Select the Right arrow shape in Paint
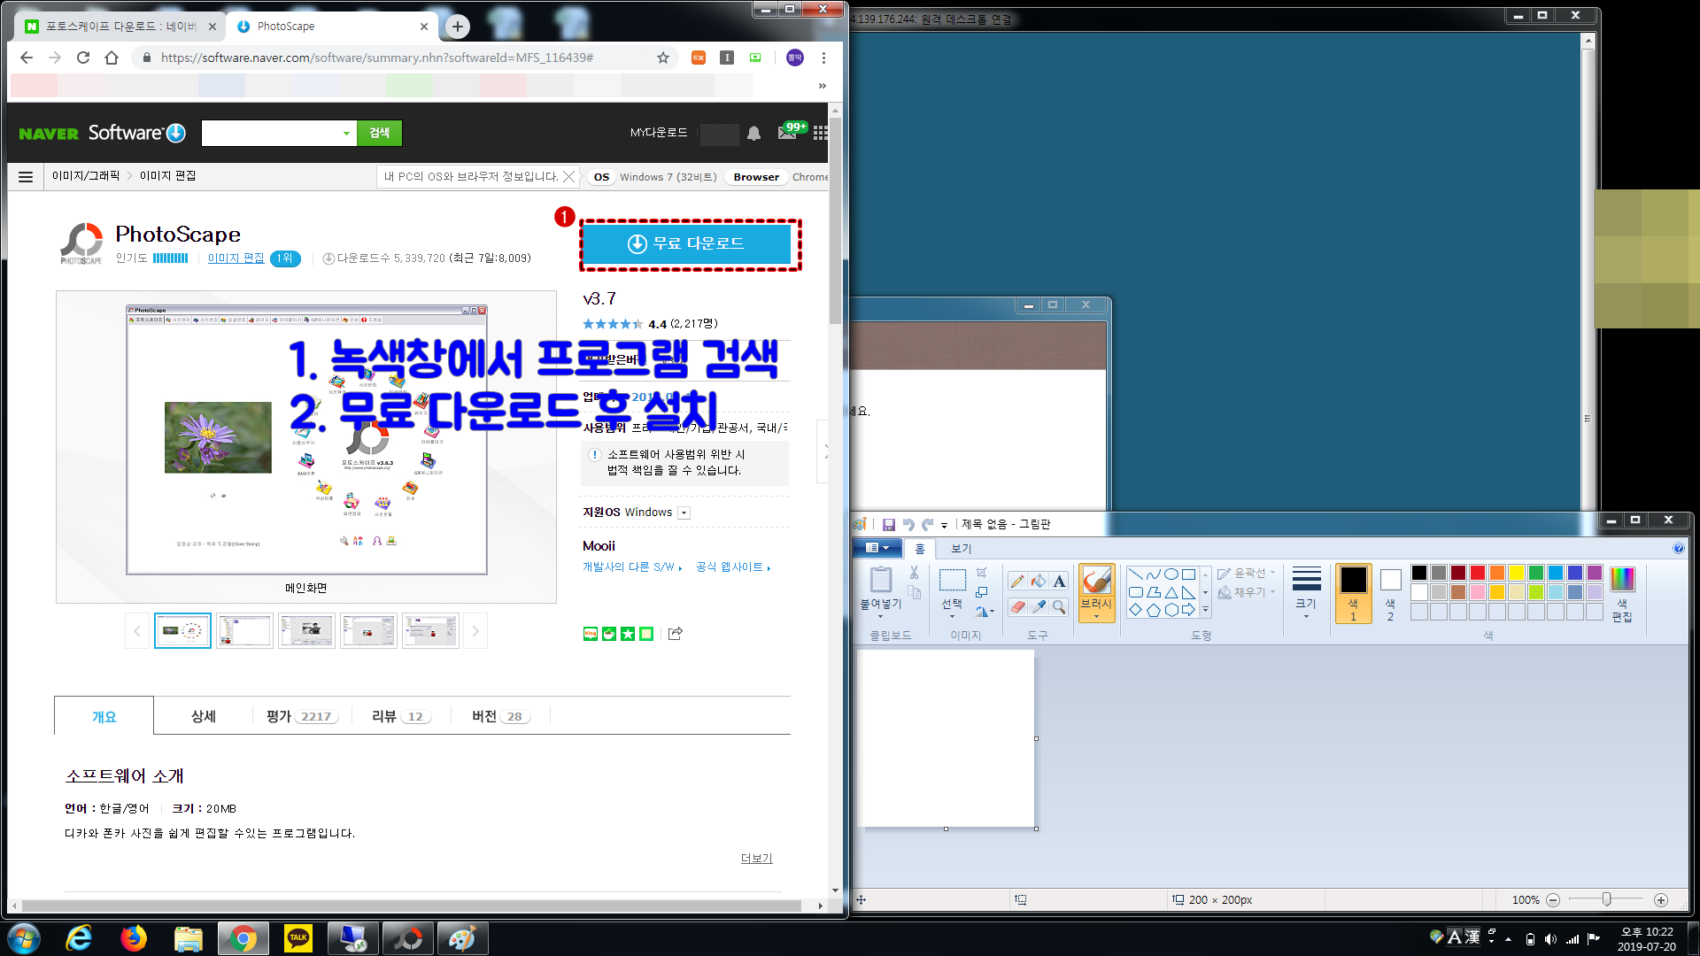Image resolution: width=1700 pixels, height=956 pixels. tap(1188, 610)
